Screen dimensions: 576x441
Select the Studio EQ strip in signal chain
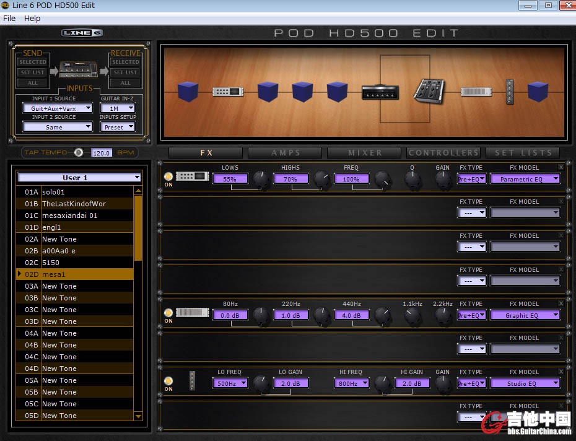tap(510, 92)
